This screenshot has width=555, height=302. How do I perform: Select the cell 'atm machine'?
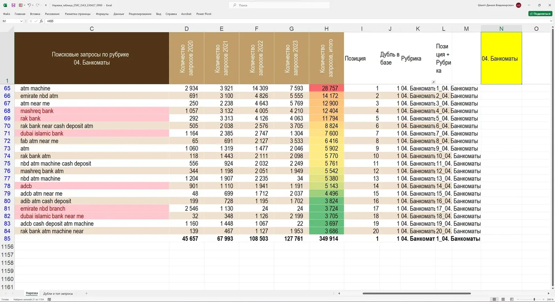click(92, 88)
